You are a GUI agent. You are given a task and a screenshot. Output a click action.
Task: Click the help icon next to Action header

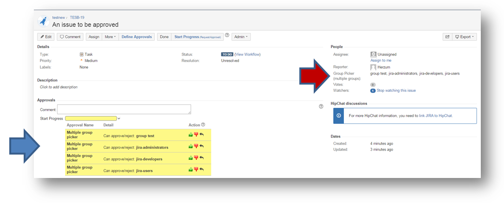[203, 125]
